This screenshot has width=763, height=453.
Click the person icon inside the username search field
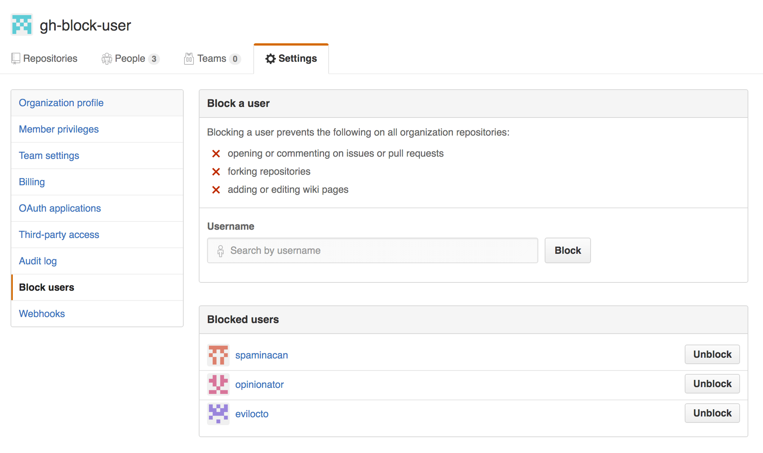coord(220,250)
